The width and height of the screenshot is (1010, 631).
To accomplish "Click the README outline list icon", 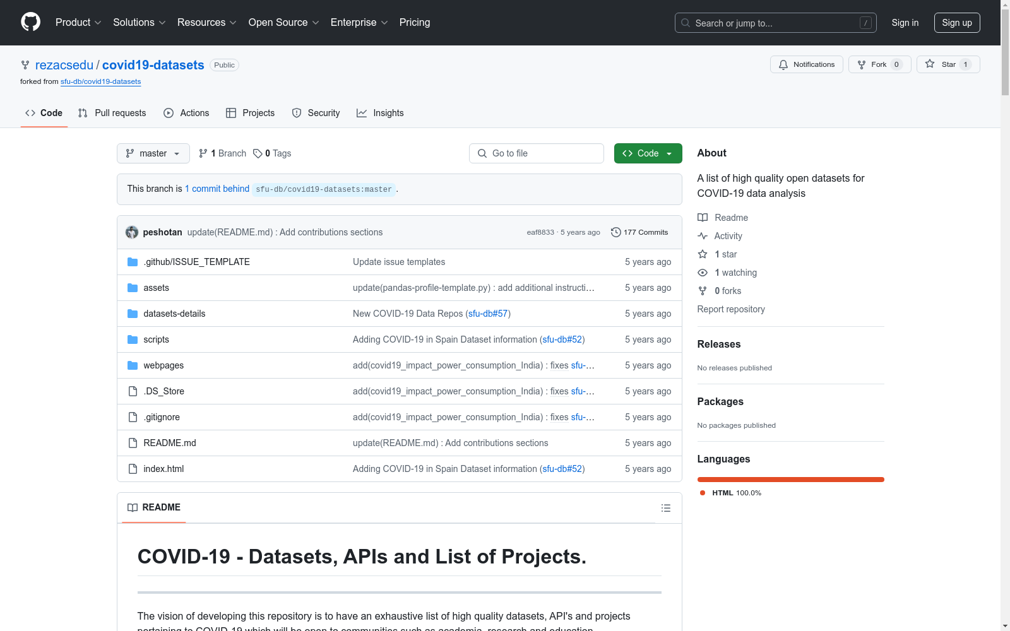I will tap(665, 508).
